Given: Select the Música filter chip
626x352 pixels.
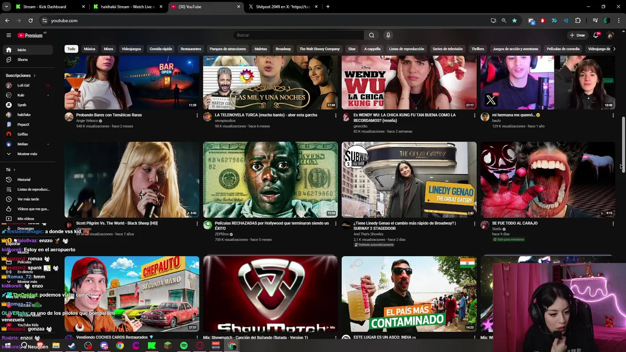Looking at the screenshot, I should click(x=89, y=49).
